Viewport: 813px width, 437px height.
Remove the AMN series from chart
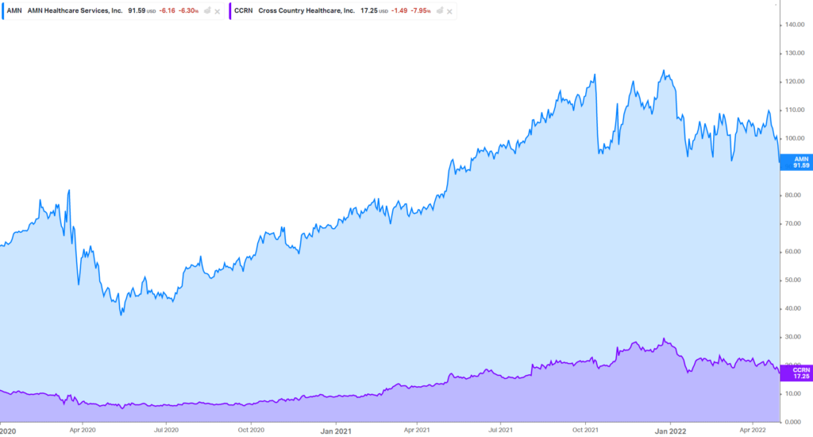click(218, 11)
